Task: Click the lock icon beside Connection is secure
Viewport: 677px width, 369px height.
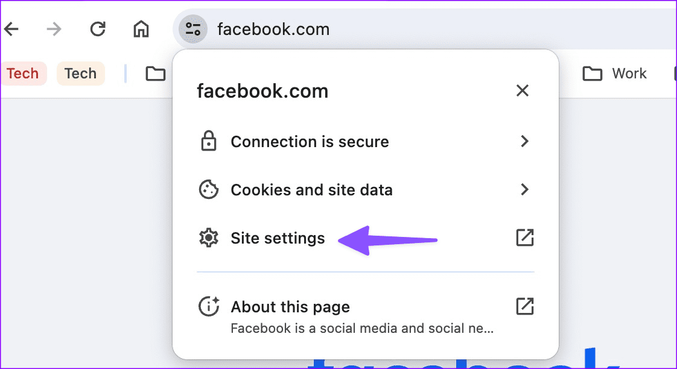Action: point(208,141)
